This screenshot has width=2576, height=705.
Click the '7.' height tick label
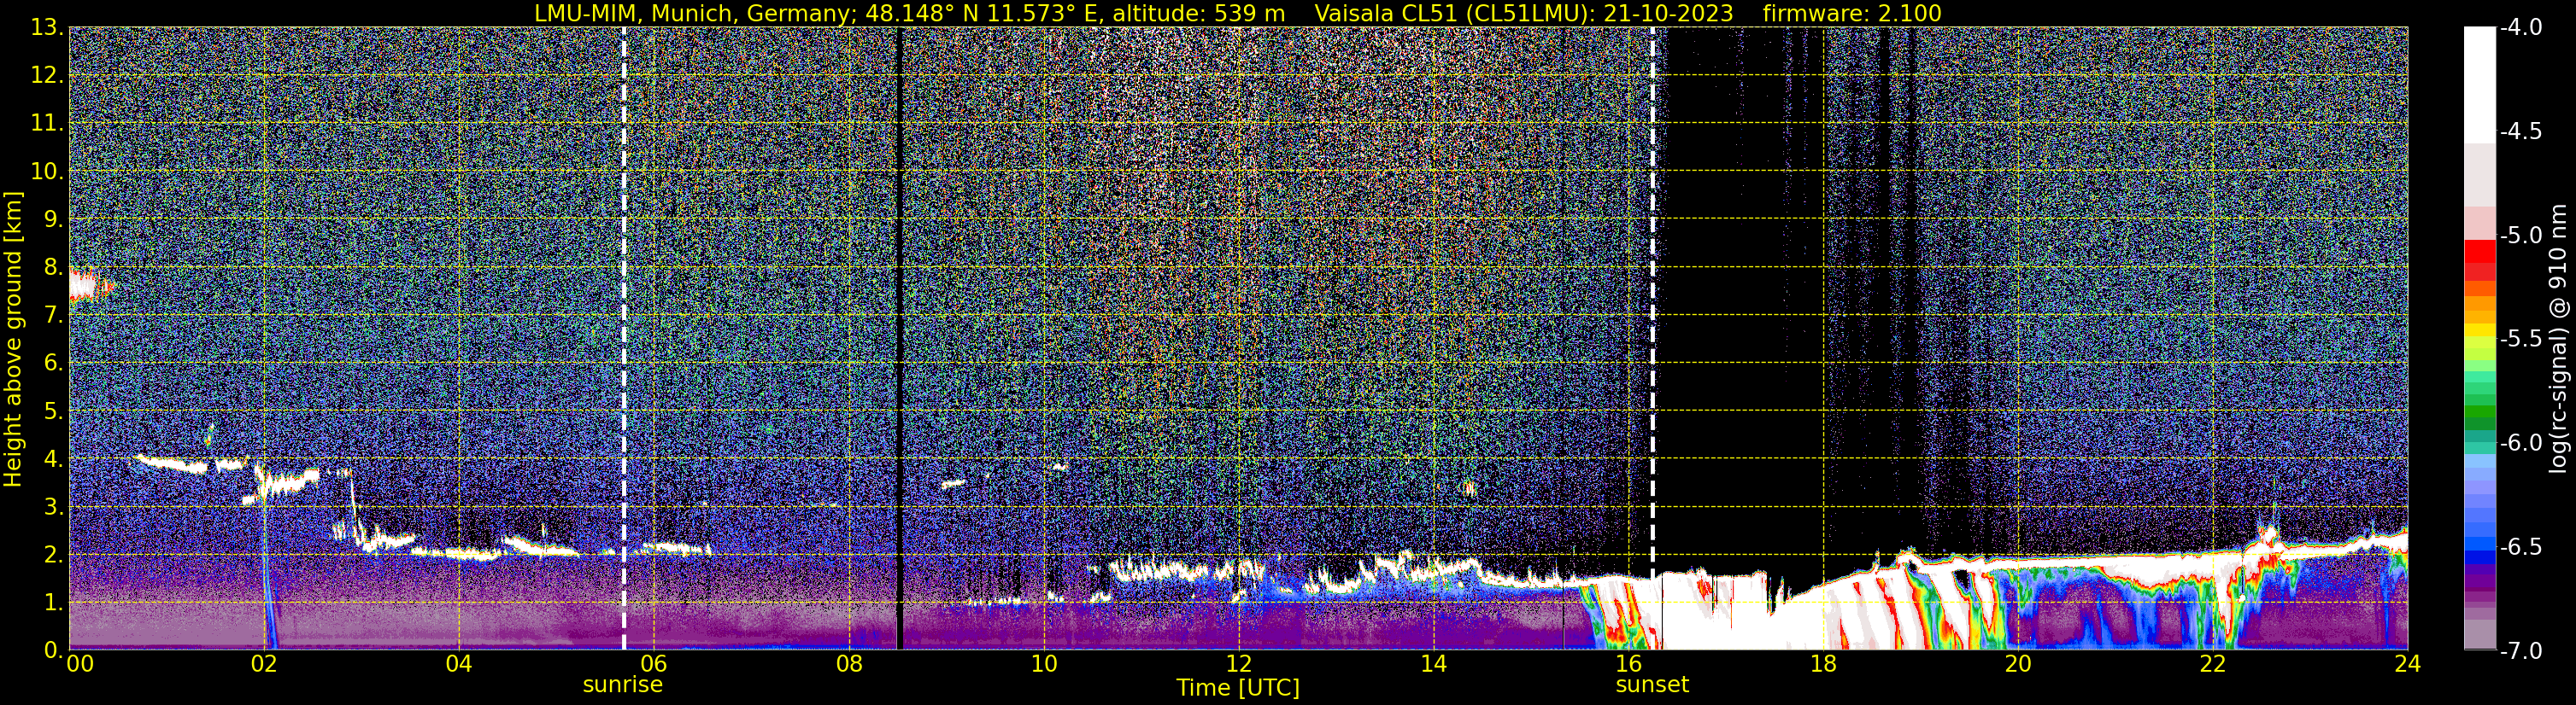(x=54, y=316)
